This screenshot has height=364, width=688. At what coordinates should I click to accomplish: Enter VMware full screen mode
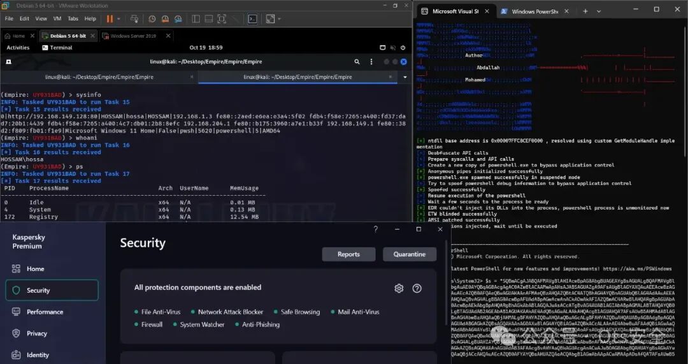pyautogui.click(x=222, y=19)
